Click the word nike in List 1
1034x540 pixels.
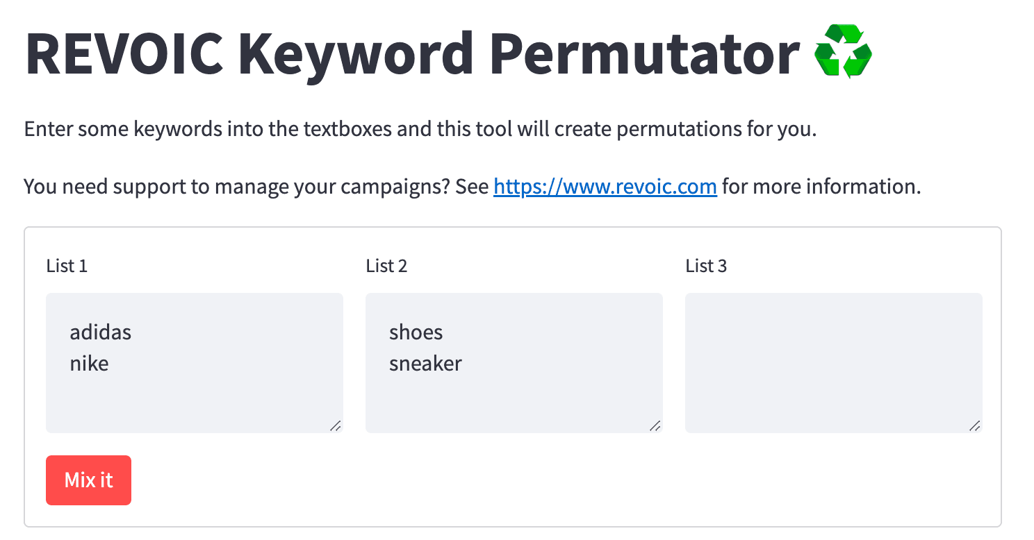89,363
